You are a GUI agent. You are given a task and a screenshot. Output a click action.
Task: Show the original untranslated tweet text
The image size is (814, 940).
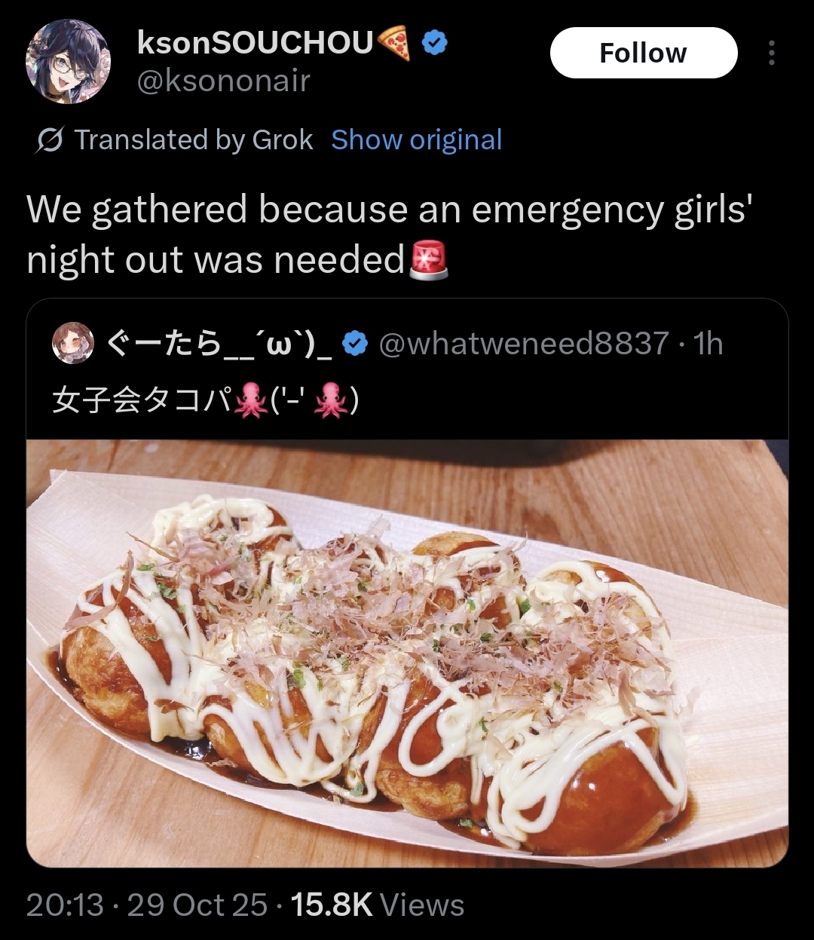click(x=417, y=140)
